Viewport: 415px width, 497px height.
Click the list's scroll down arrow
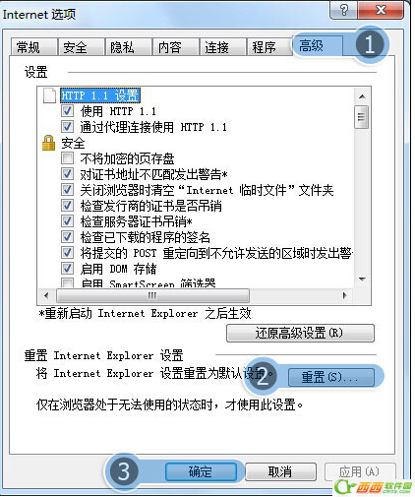(x=362, y=280)
